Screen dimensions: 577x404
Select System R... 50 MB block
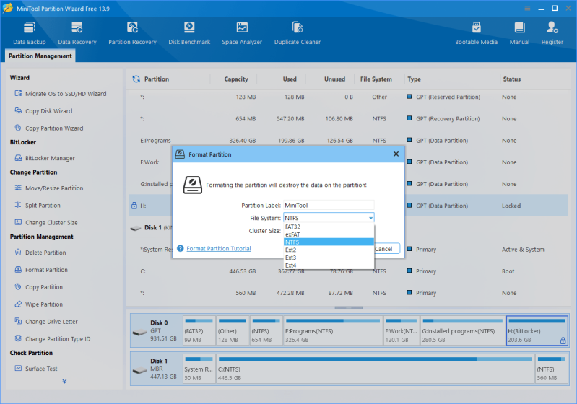tap(199, 369)
